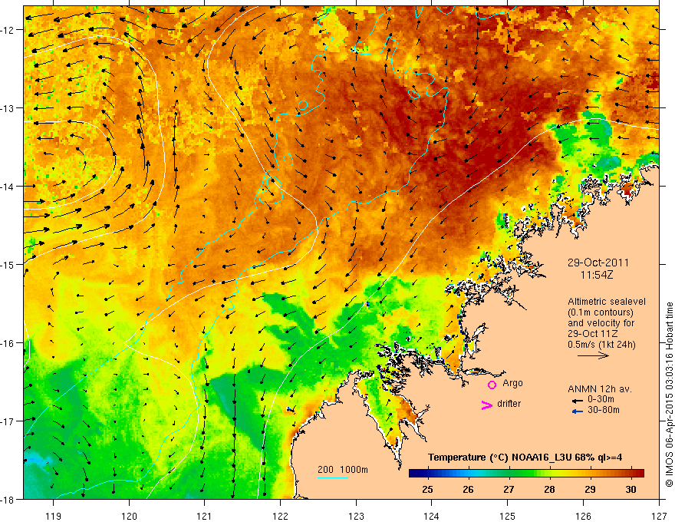Click latitude axis label -15
This screenshot has width=675, height=522.
(x=8, y=264)
